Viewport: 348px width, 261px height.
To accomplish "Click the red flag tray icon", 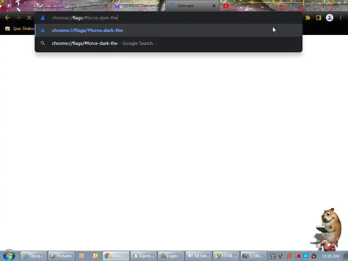I will pos(297,256).
